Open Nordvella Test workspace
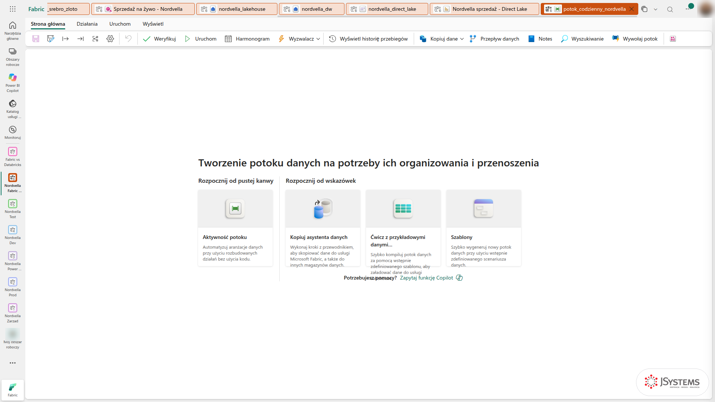 coord(13,209)
